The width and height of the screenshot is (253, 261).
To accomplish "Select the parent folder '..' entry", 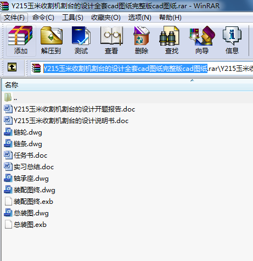I will coord(127,98).
